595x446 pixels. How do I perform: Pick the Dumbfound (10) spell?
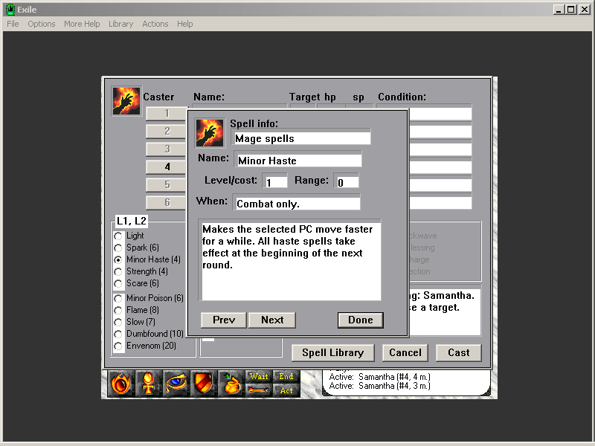pyautogui.click(x=118, y=334)
